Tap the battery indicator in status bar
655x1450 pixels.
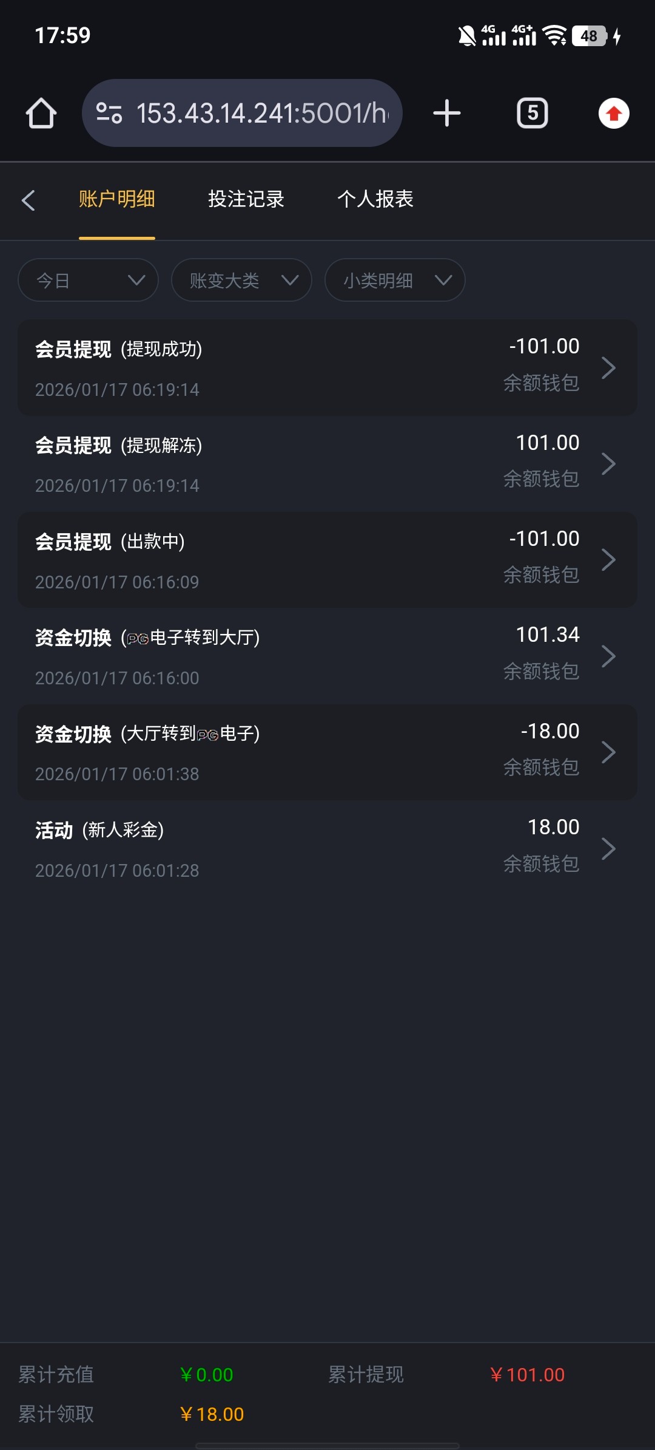[x=589, y=36]
